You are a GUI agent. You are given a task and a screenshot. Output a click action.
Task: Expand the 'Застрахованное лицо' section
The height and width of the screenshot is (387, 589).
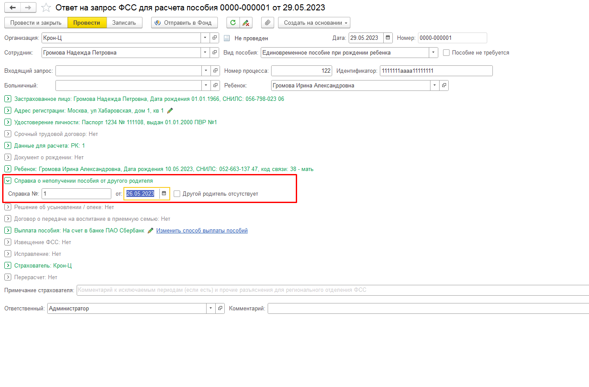click(7, 99)
